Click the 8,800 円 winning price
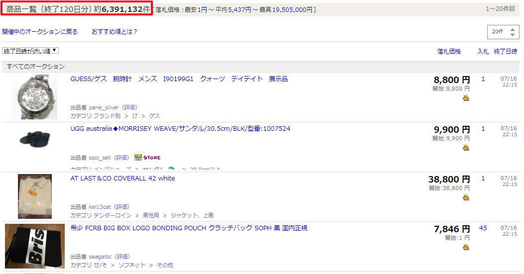 [x=452, y=80]
